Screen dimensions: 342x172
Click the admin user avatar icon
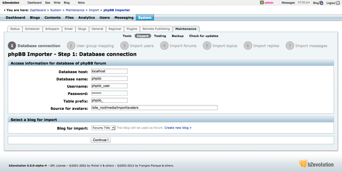pos(262,3)
